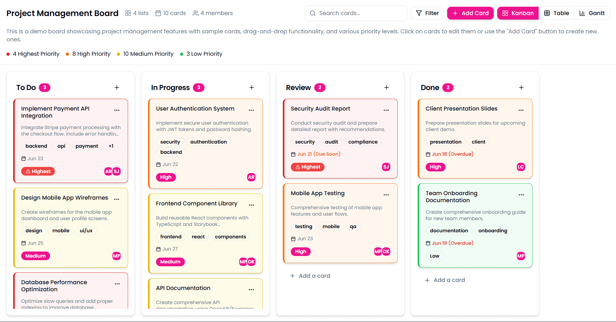
Task: Select the compliance tag on Security Audit card
Action: tap(363, 142)
